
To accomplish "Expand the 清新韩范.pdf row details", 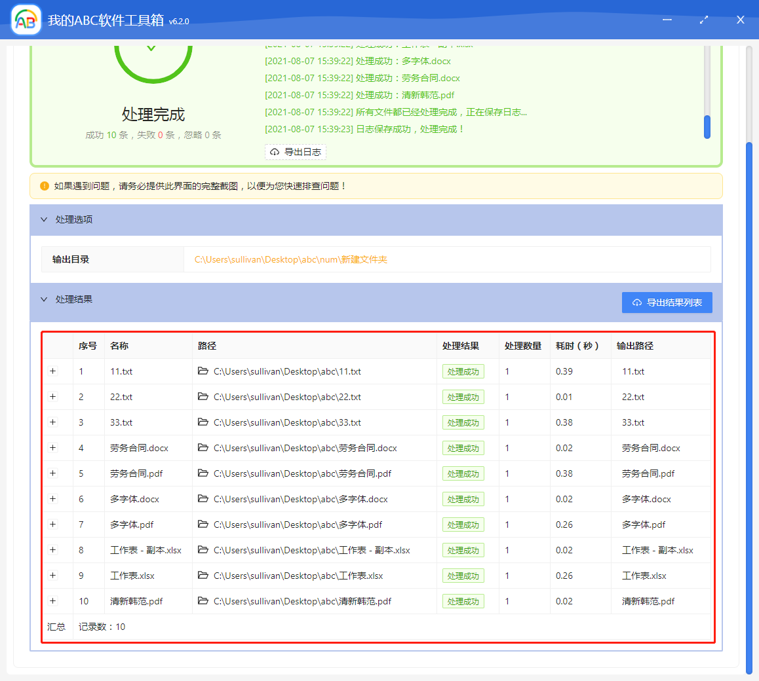I will [52, 601].
